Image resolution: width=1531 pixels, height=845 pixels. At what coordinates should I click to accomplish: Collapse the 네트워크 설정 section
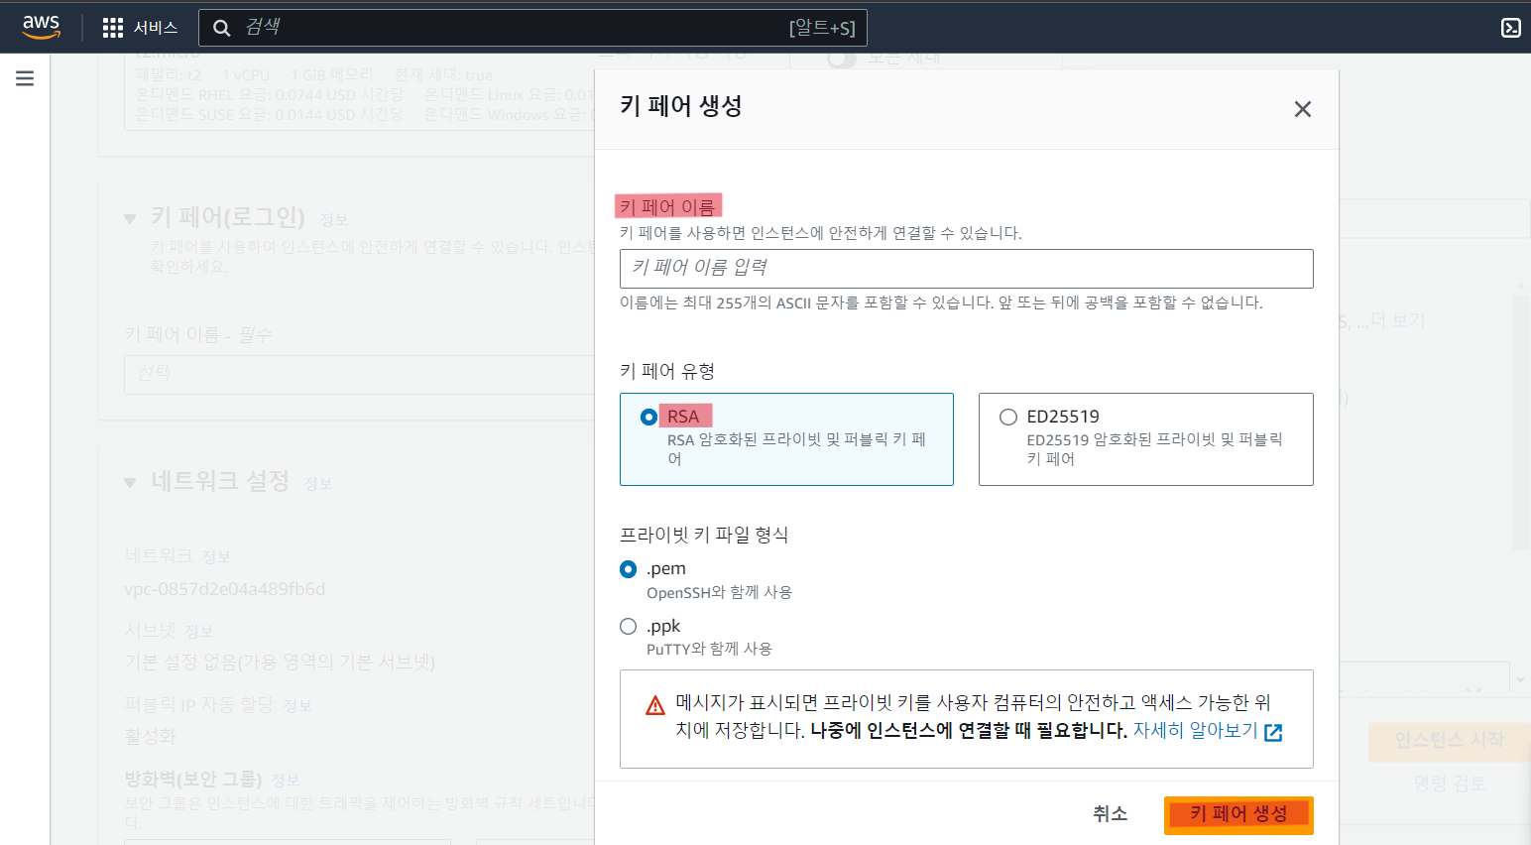(130, 482)
